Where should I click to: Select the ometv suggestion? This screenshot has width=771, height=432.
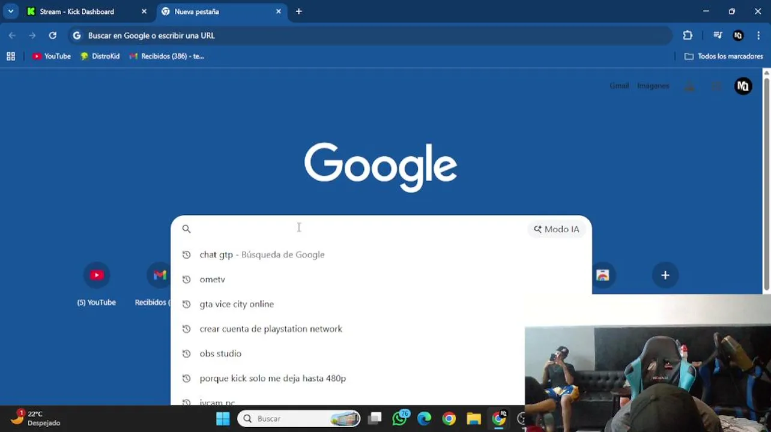[381, 279]
